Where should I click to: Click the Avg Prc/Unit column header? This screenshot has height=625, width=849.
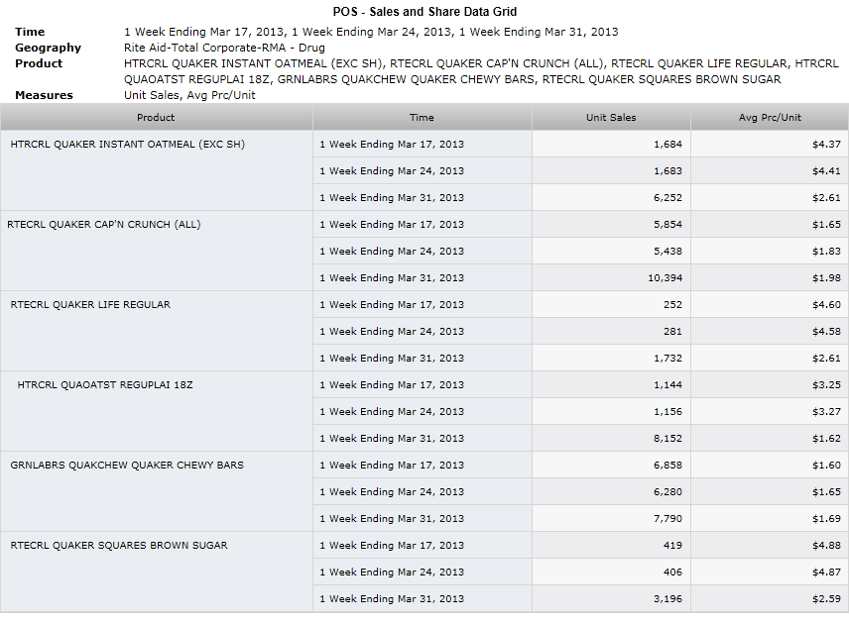770,117
